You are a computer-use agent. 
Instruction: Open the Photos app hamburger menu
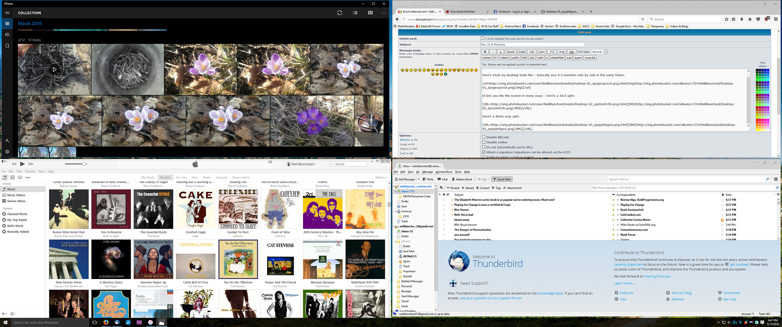7,13
